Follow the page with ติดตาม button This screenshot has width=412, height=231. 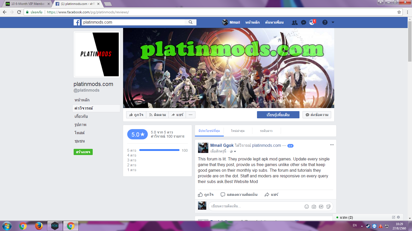click(x=157, y=115)
